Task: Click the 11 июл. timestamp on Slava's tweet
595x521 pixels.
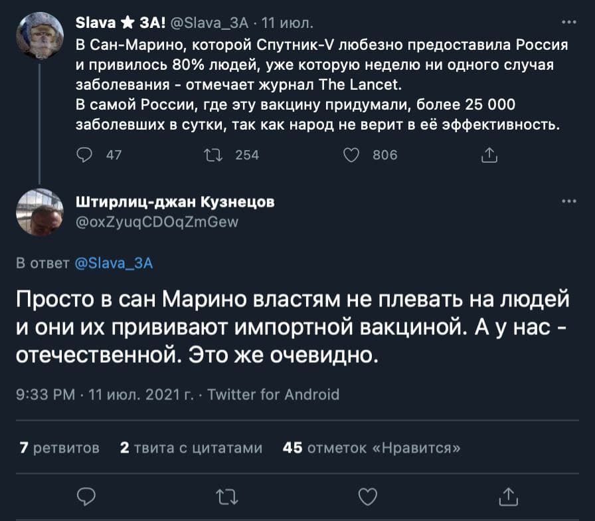Action: tap(288, 25)
